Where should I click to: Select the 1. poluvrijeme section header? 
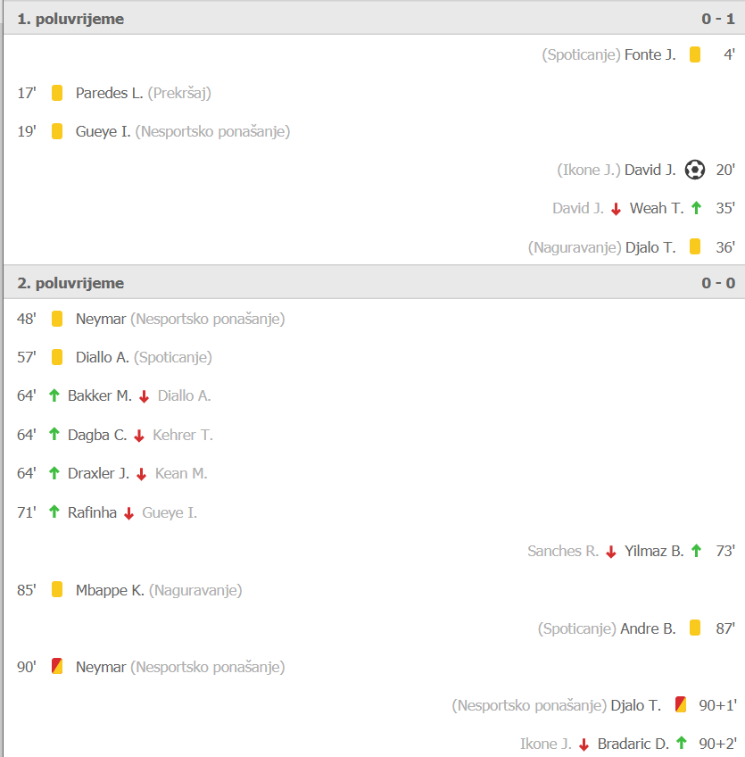[x=374, y=19]
